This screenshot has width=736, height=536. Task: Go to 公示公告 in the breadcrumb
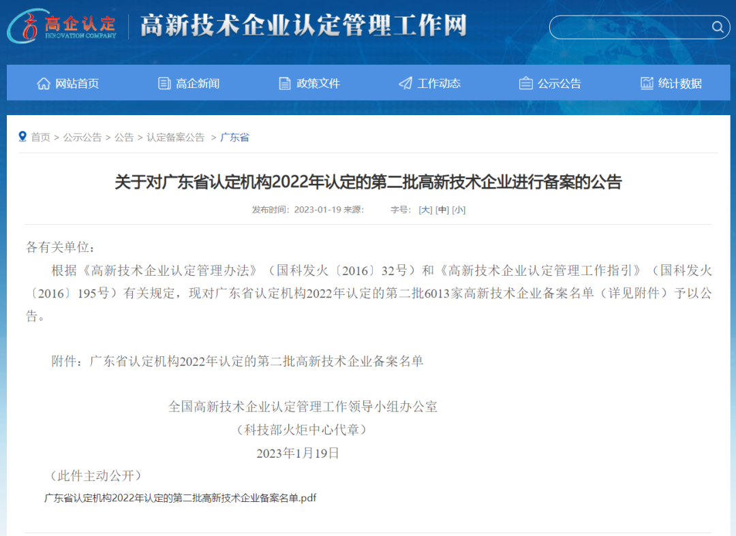[82, 138]
